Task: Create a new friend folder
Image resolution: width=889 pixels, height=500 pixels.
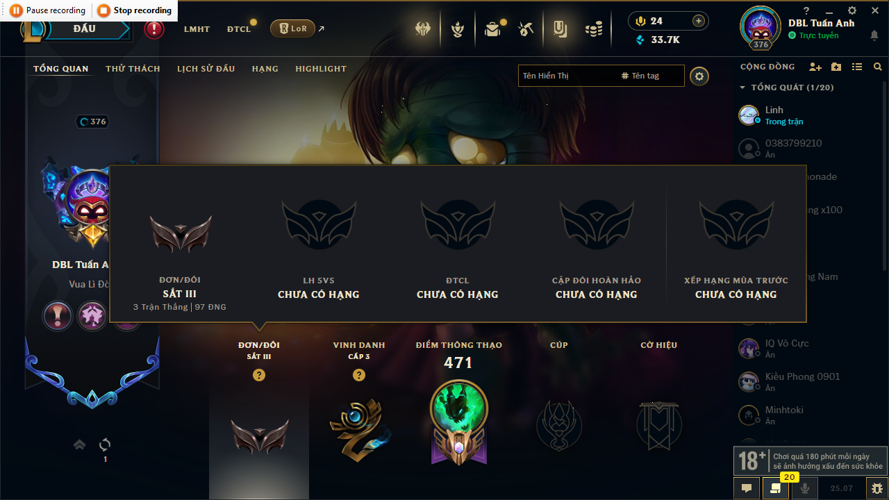Action: pyautogui.click(x=836, y=67)
